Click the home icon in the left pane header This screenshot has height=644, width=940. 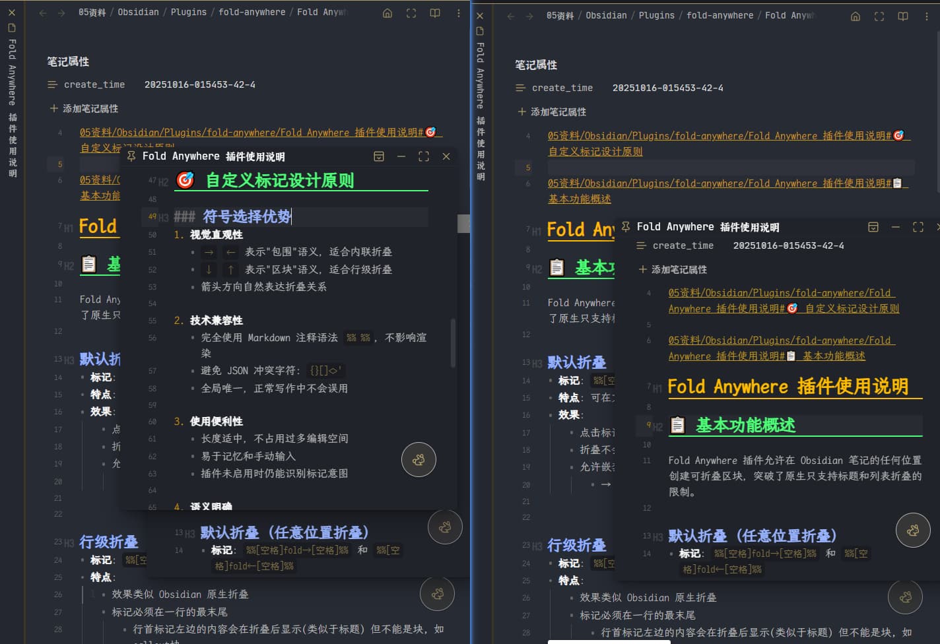[x=387, y=13]
